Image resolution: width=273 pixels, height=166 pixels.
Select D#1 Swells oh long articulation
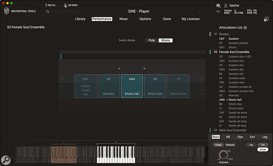tap(232, 121)
